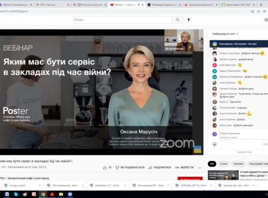
Task: Click pink 'K' avatar of Kati in chat
Action: click(214, 65)
